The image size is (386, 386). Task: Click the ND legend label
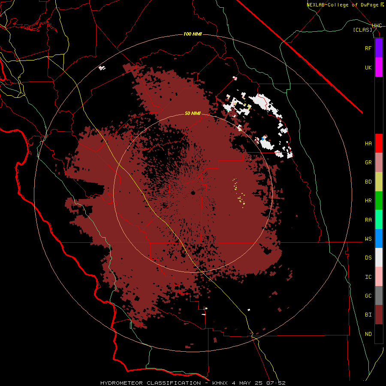[368, 334]
